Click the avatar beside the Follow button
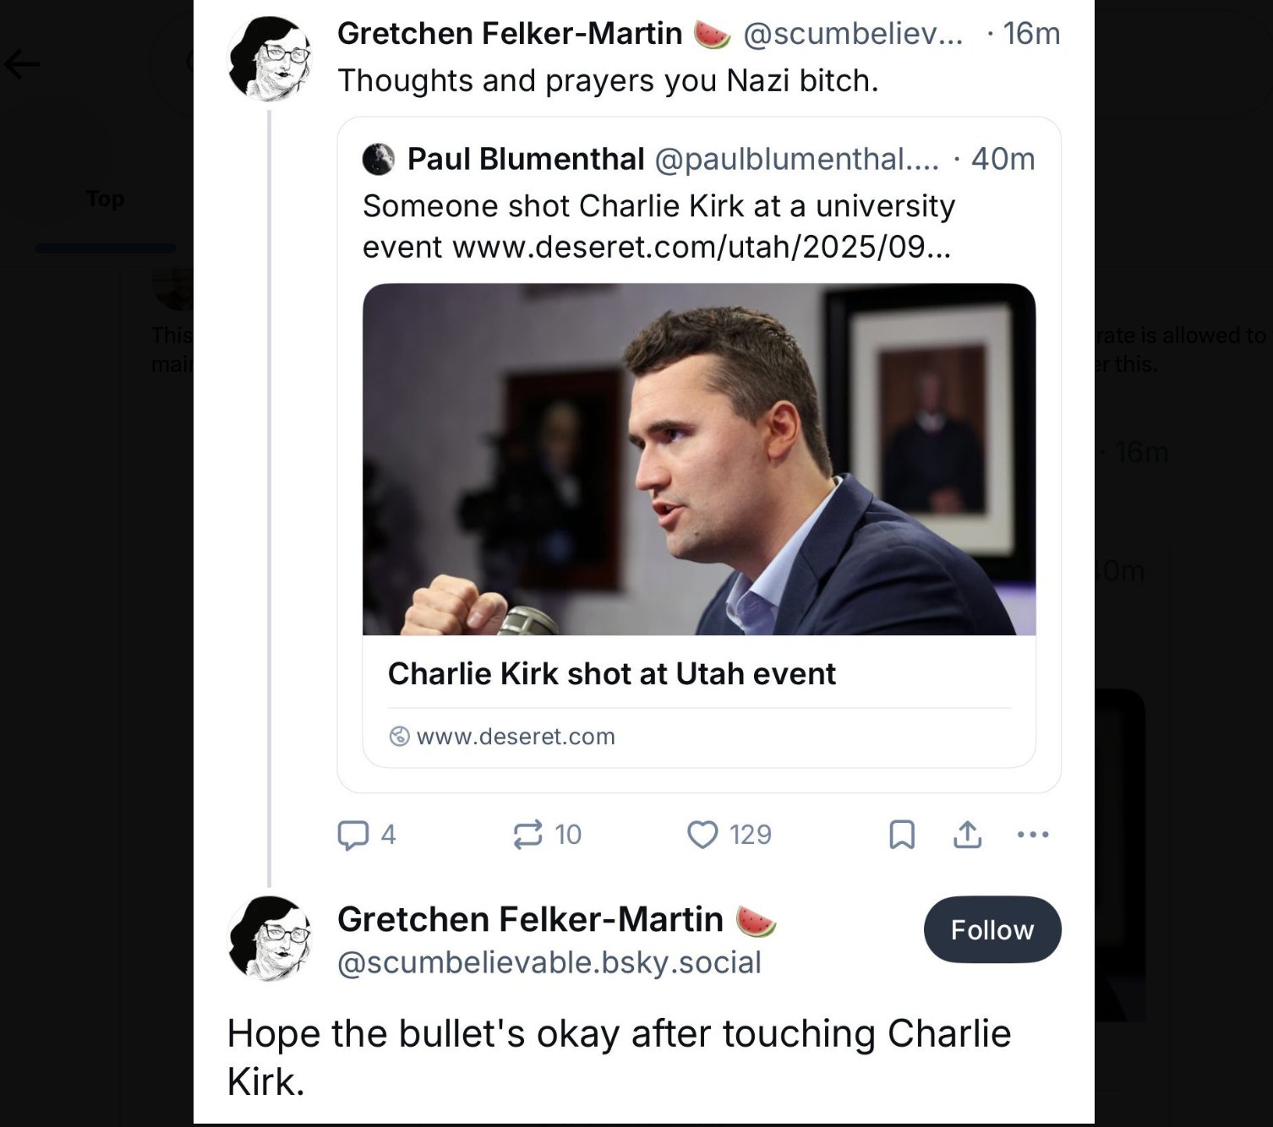The height and width of the screenshot is (1127, 1273). point(270,938)
